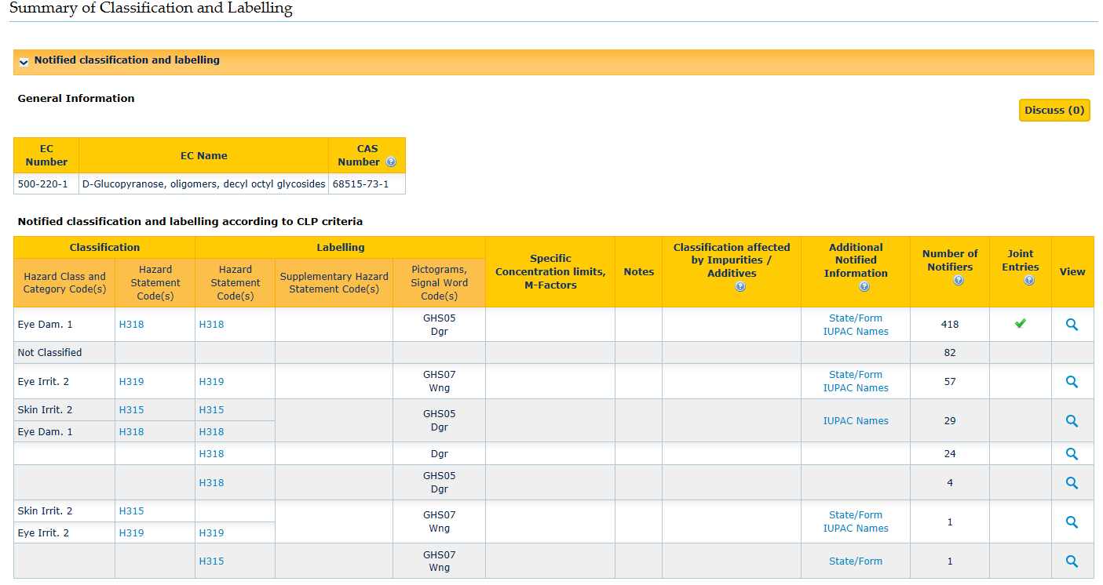This screenshot has height=585, width=1103.
Task: Click the notifier count 82
Action: click(x=950, y=353)
